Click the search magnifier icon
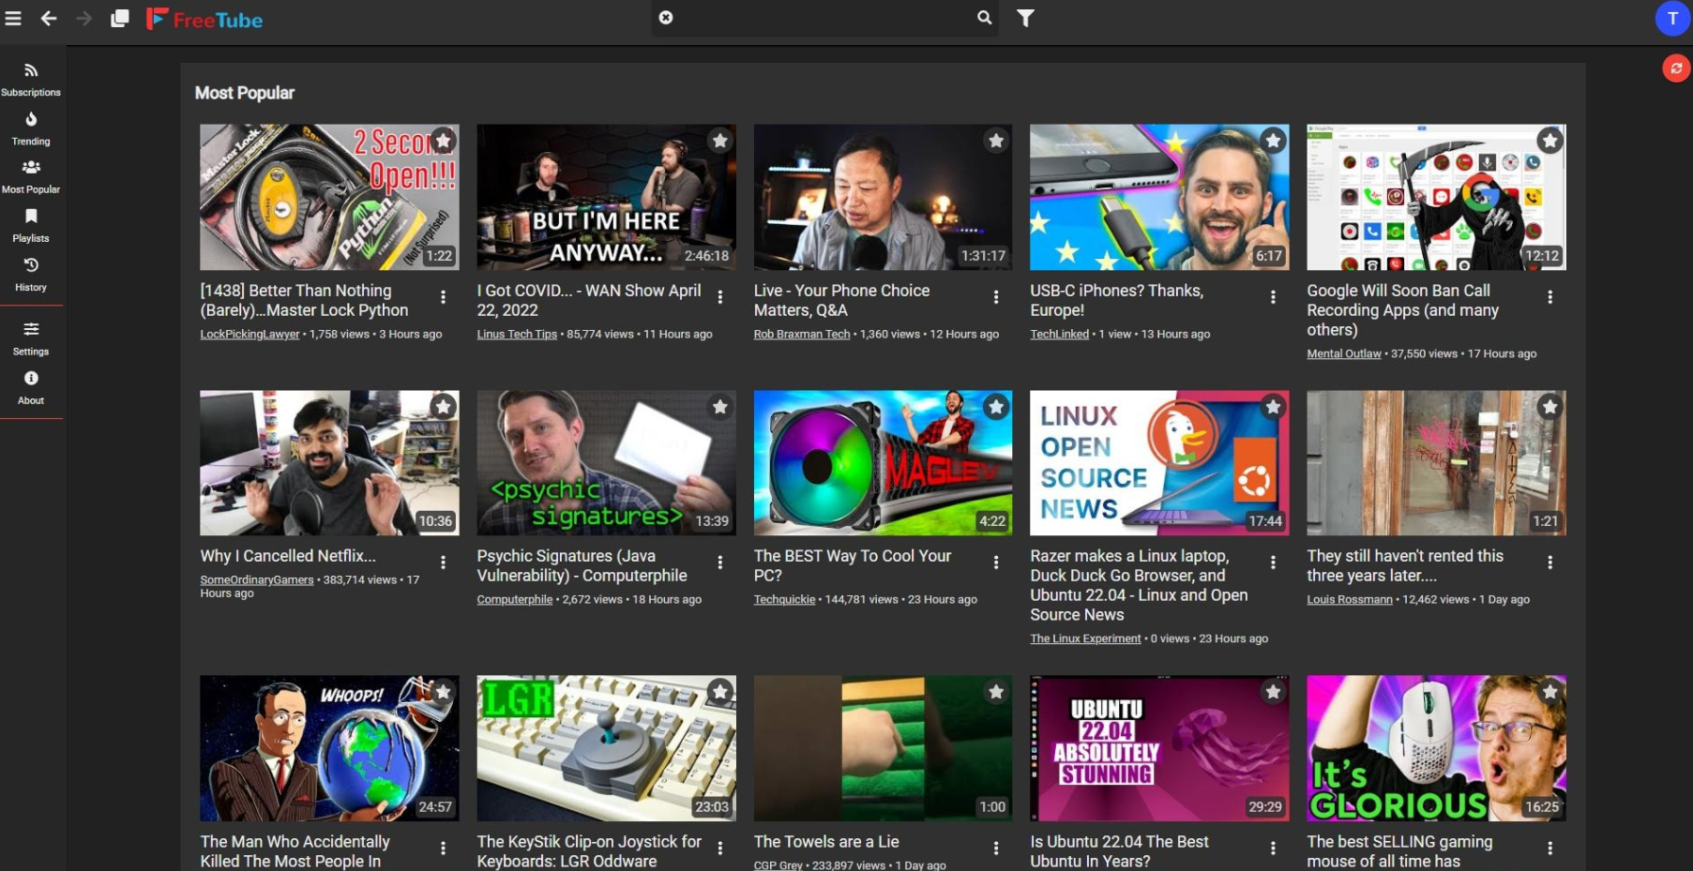 tap(984, 18)
